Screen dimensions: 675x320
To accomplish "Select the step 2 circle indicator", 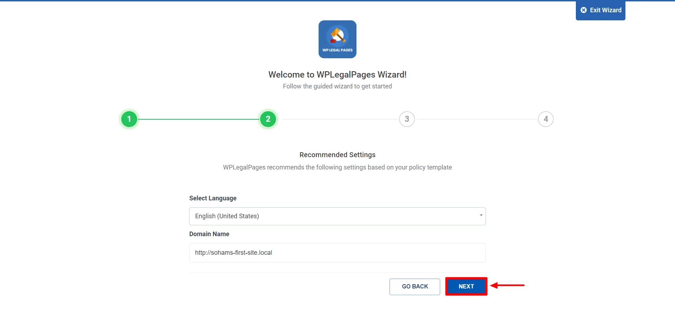I will (268, 119).
